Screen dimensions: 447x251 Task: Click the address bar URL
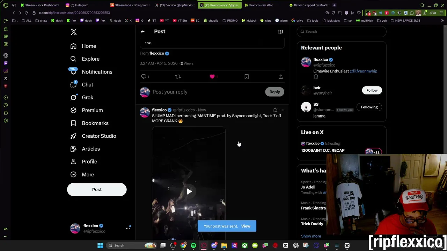(74, 13)
